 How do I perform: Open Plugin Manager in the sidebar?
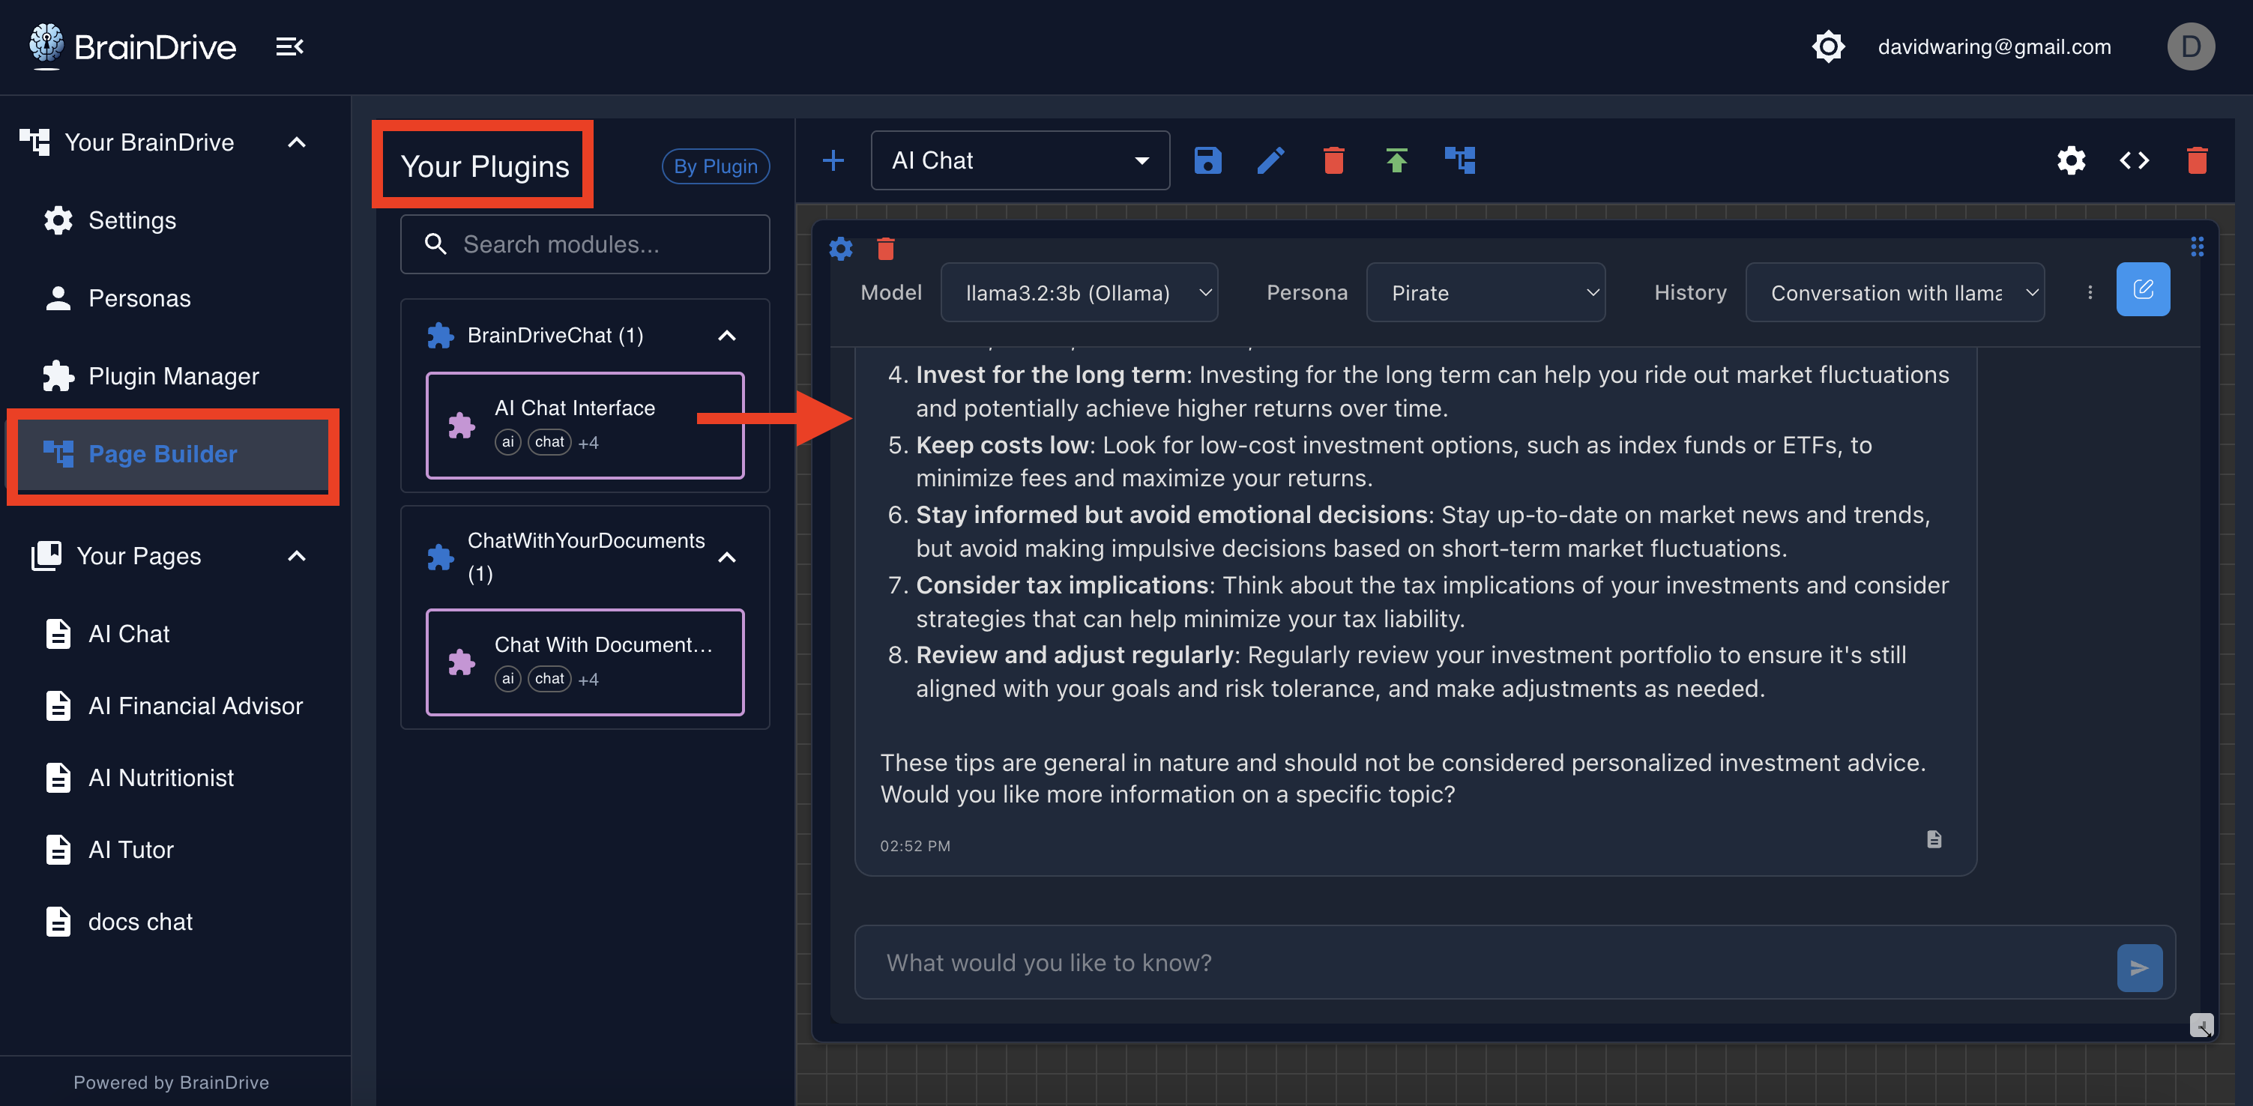click(x=173, y=376)
